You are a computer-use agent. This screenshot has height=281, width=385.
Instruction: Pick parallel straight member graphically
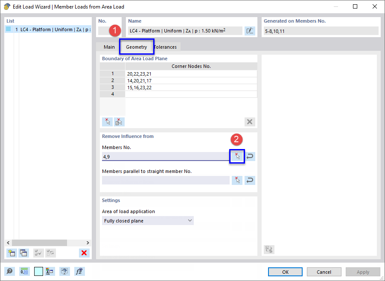coord(237,180)
